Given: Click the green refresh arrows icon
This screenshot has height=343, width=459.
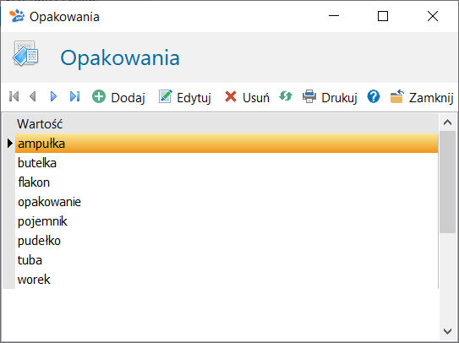Looking at the screenshot, I should pos(286,96).
